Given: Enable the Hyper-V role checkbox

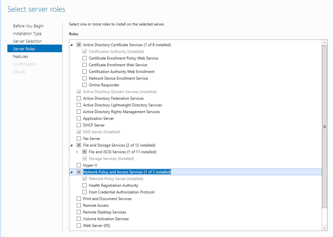Looking at the screenshot, I should [x=79, y=165].
